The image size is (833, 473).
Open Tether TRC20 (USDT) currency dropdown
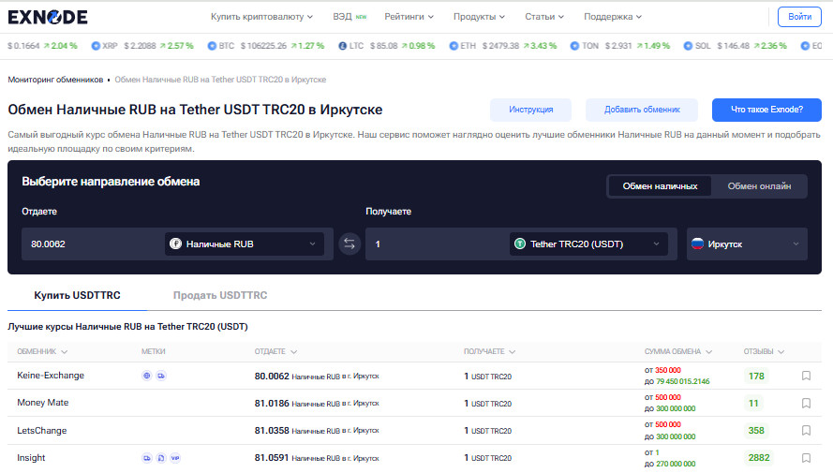pyautogui.click(x=588, y=244)
